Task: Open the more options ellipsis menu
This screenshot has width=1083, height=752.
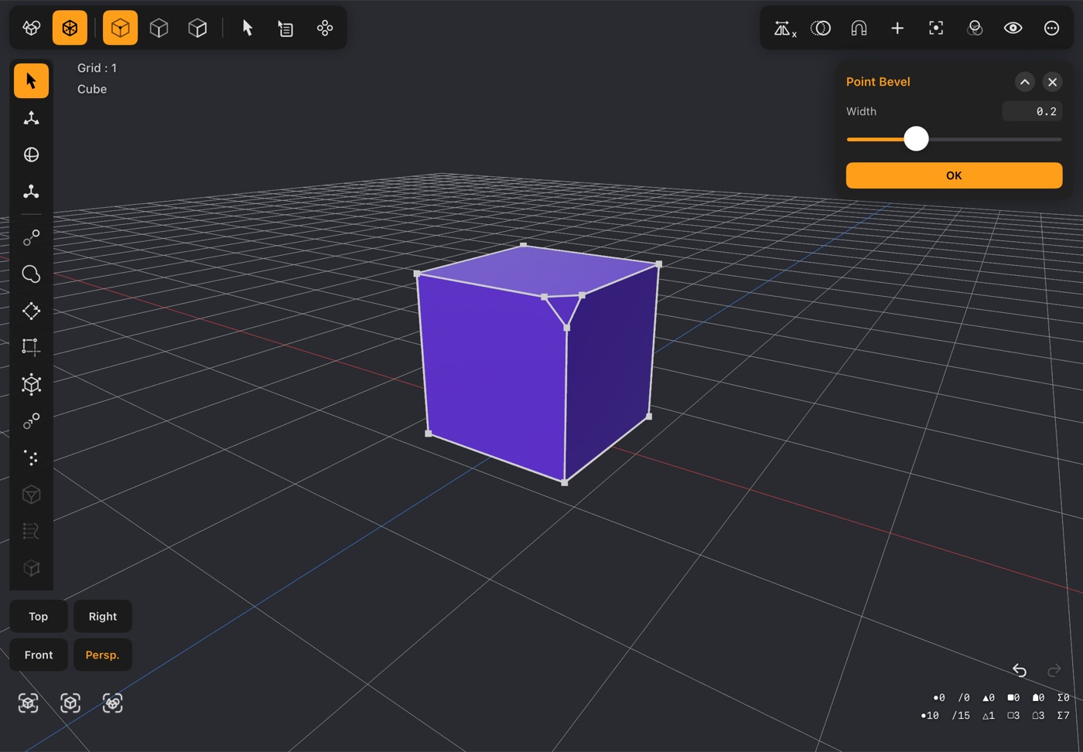Action: click(x=1051, y=29)
